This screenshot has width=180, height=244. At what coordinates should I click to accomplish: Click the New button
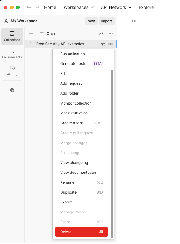click(91, 21)
